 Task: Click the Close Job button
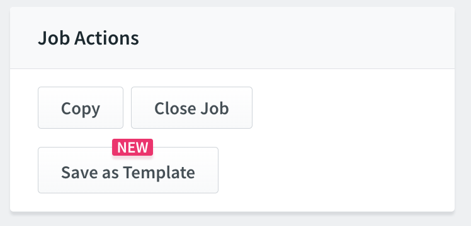pos(191,108)
